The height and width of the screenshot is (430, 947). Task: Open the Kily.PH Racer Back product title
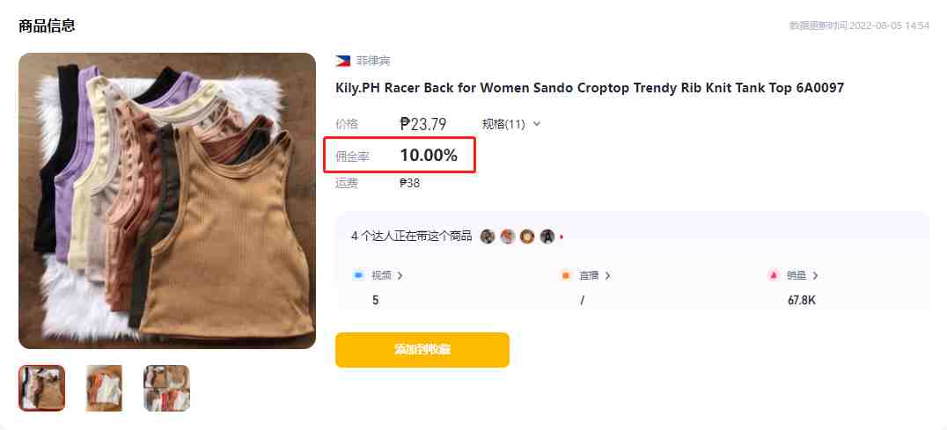pos(590,88)
